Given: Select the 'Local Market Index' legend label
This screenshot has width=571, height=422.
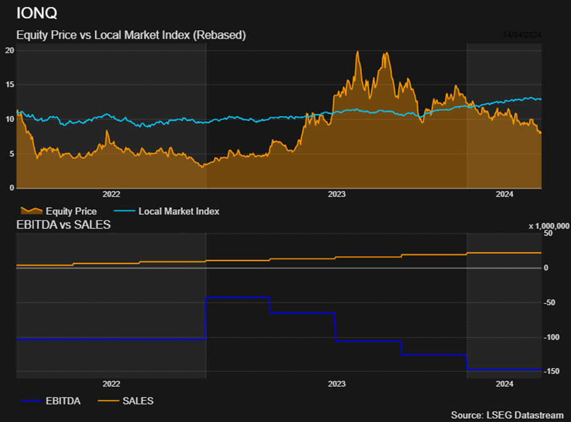Looking at the screenshot, I should coord(179,211).
